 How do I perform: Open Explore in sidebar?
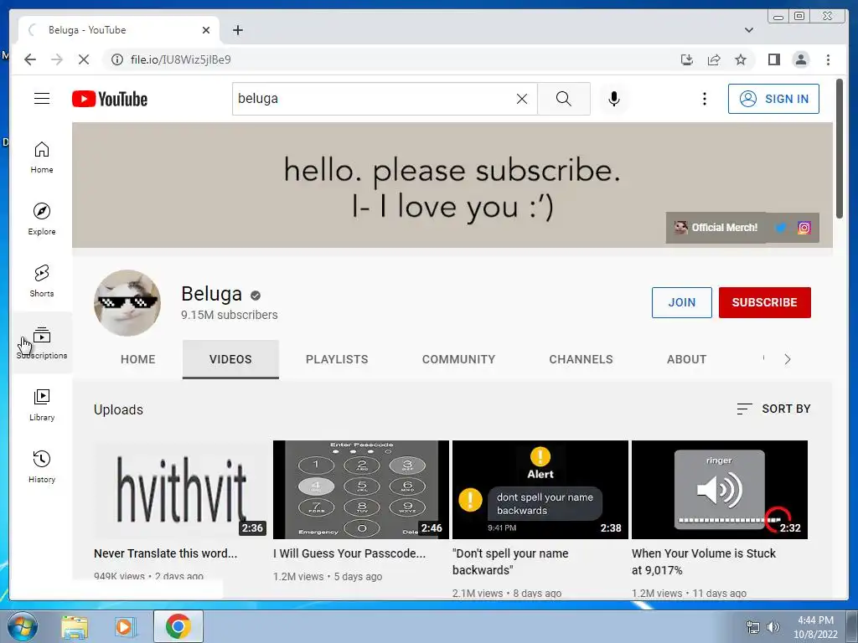42,219
